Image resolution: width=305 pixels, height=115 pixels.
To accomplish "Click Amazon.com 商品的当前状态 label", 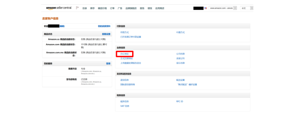I will point(61,44).
